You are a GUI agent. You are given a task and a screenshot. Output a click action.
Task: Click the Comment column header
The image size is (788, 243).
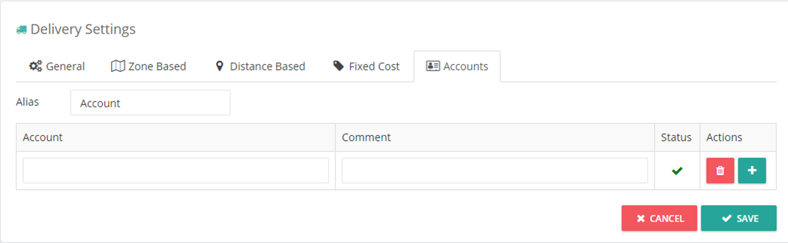(366, 137)
